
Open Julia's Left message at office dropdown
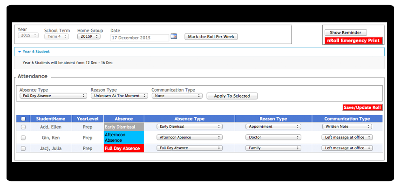click(x=347, y=148)
